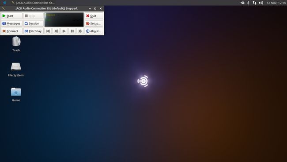Start the JACK server
287x162 pixels.
pyautogui.click(x=11, y=16)
